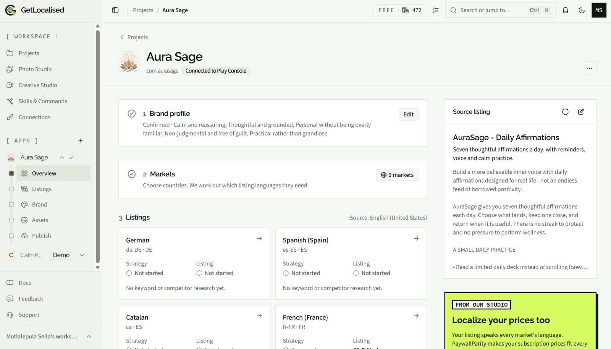Click the checkmark next to Aura Sage
The image size is (611, 349).
(71, 157)
